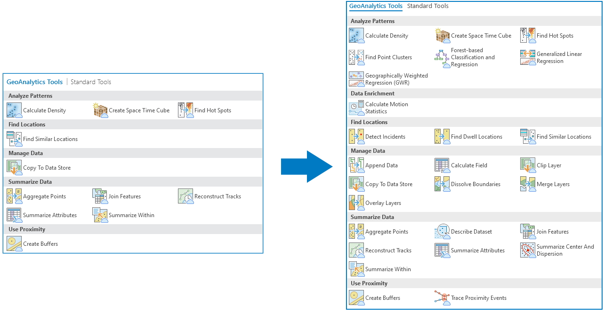
Task: Launch Calculate Motion Statistics icon
Action: 356,108
